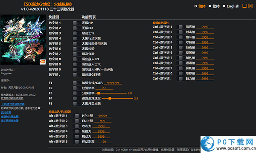Image resolution: width=256 pixels, height=153 pixels.
Task: Open 下载/查找更多修改器 link
Action: (x=13, y=104)
